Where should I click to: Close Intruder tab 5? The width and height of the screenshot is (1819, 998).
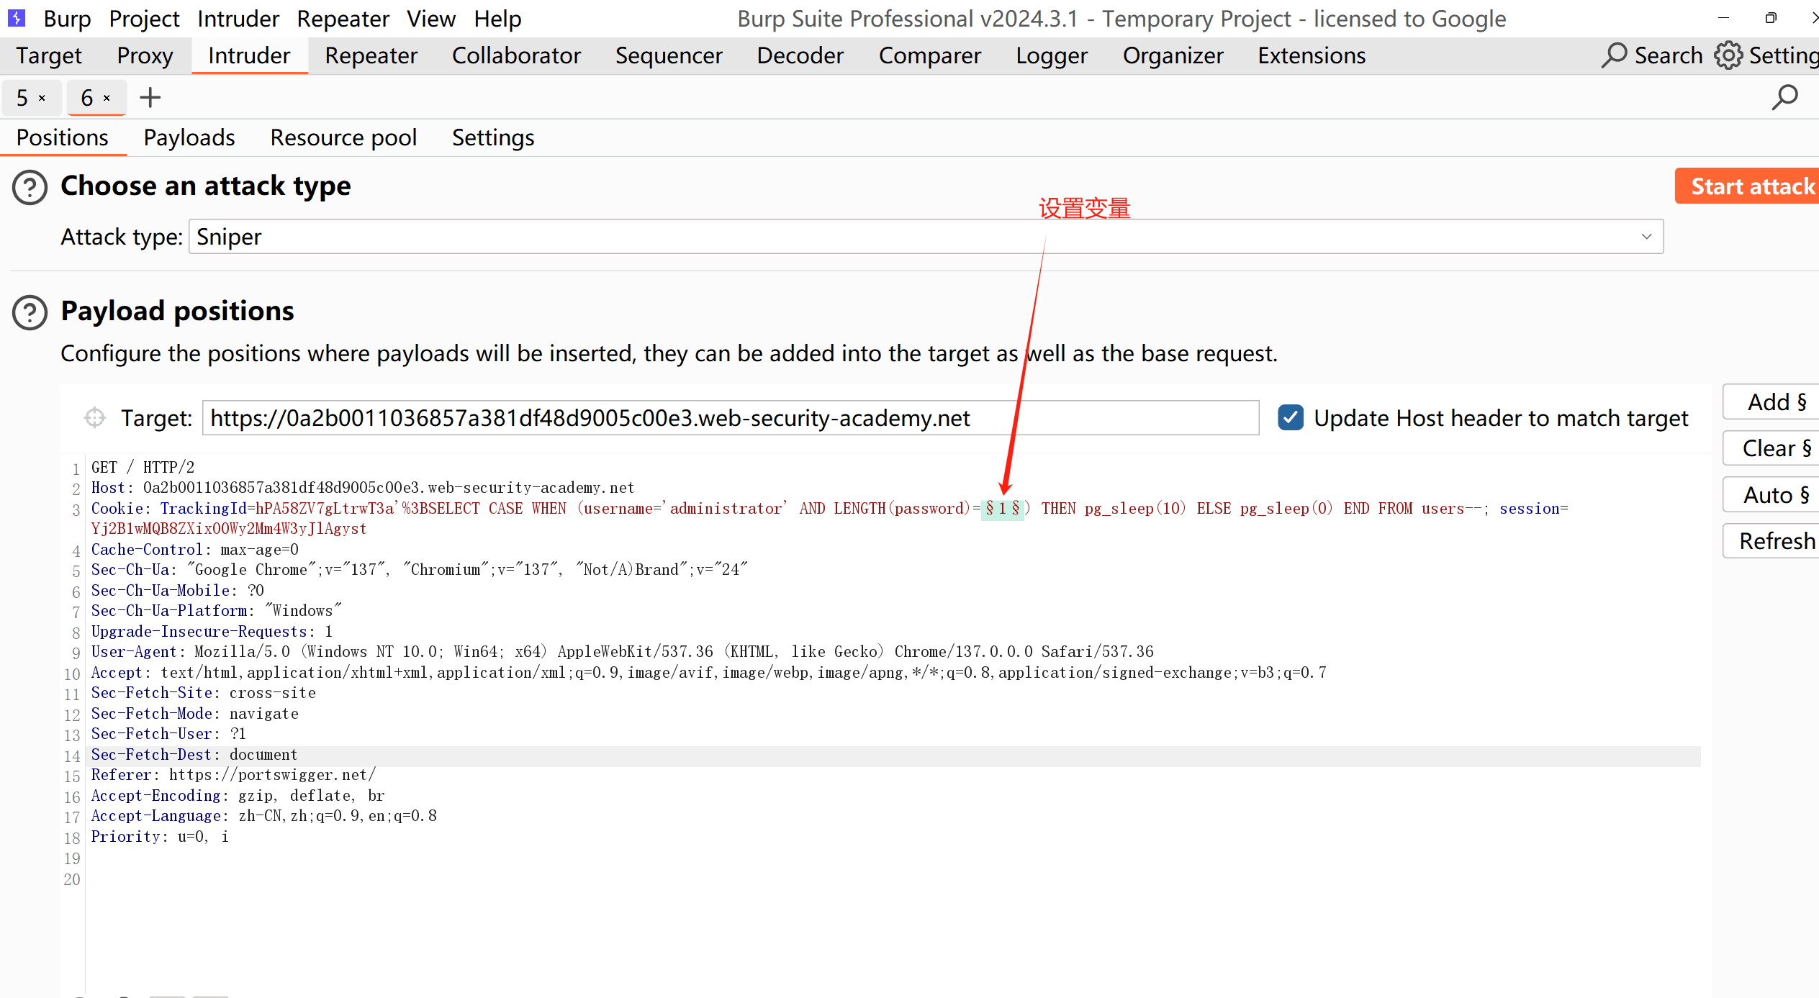(42, 98)
